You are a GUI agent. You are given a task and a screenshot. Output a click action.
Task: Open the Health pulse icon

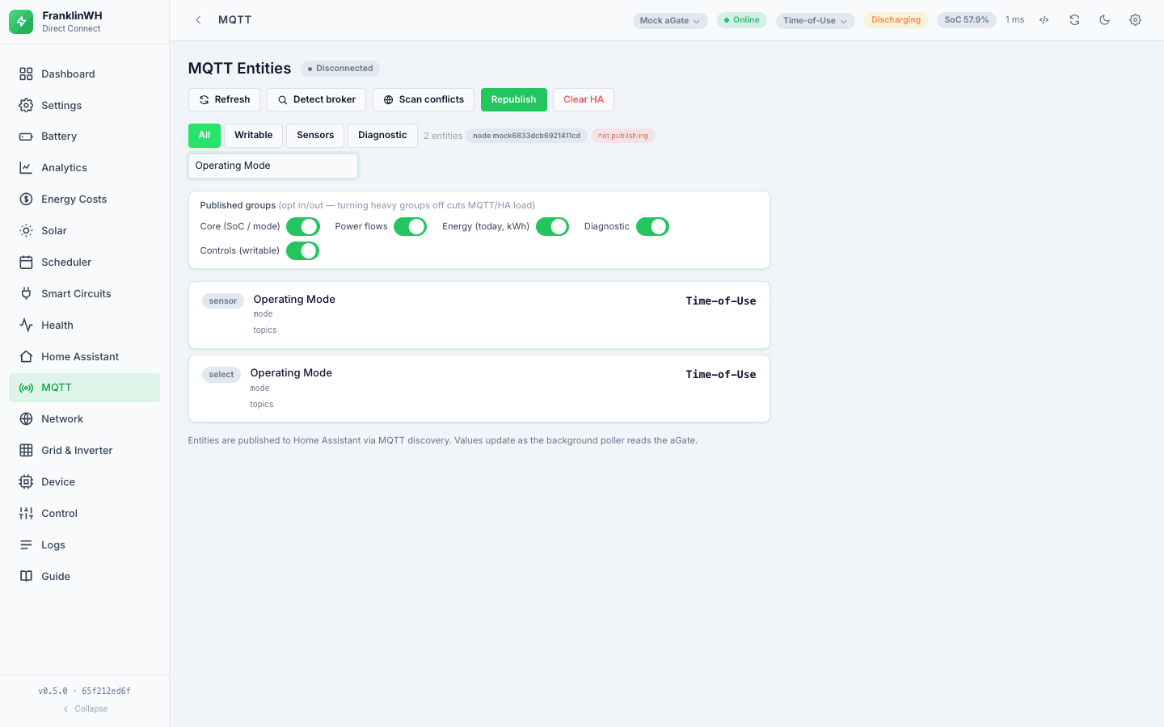click(26, 326)
